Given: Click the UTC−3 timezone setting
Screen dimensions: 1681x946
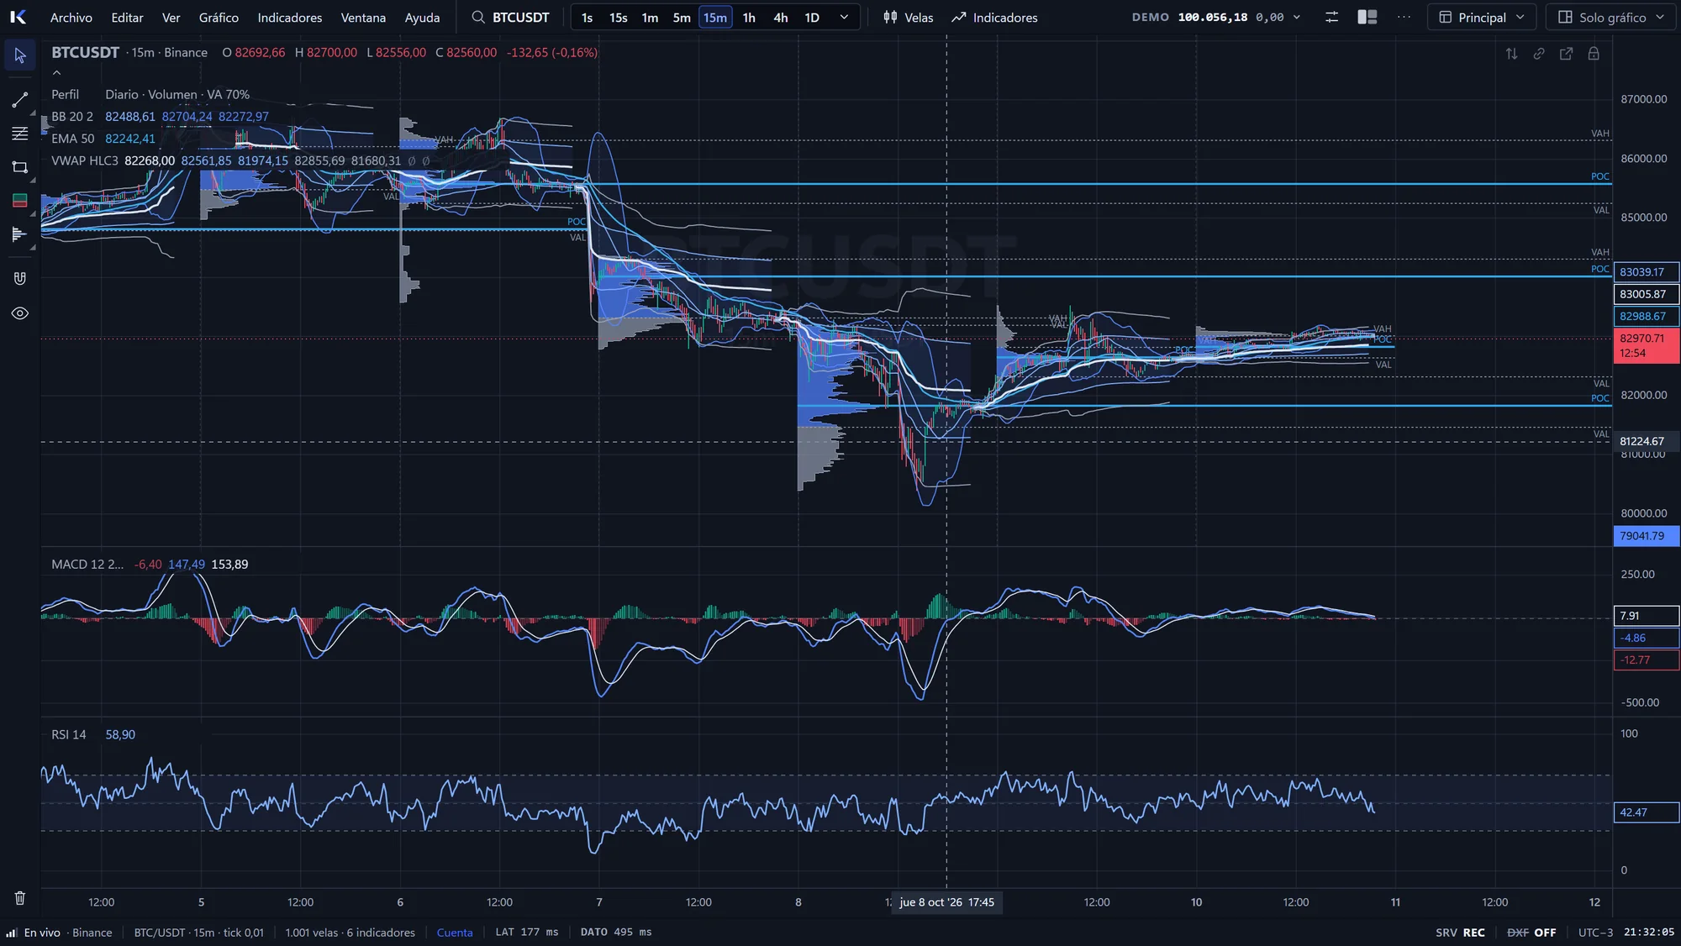Looking at the screenshot, I should tap(1595, 933).
